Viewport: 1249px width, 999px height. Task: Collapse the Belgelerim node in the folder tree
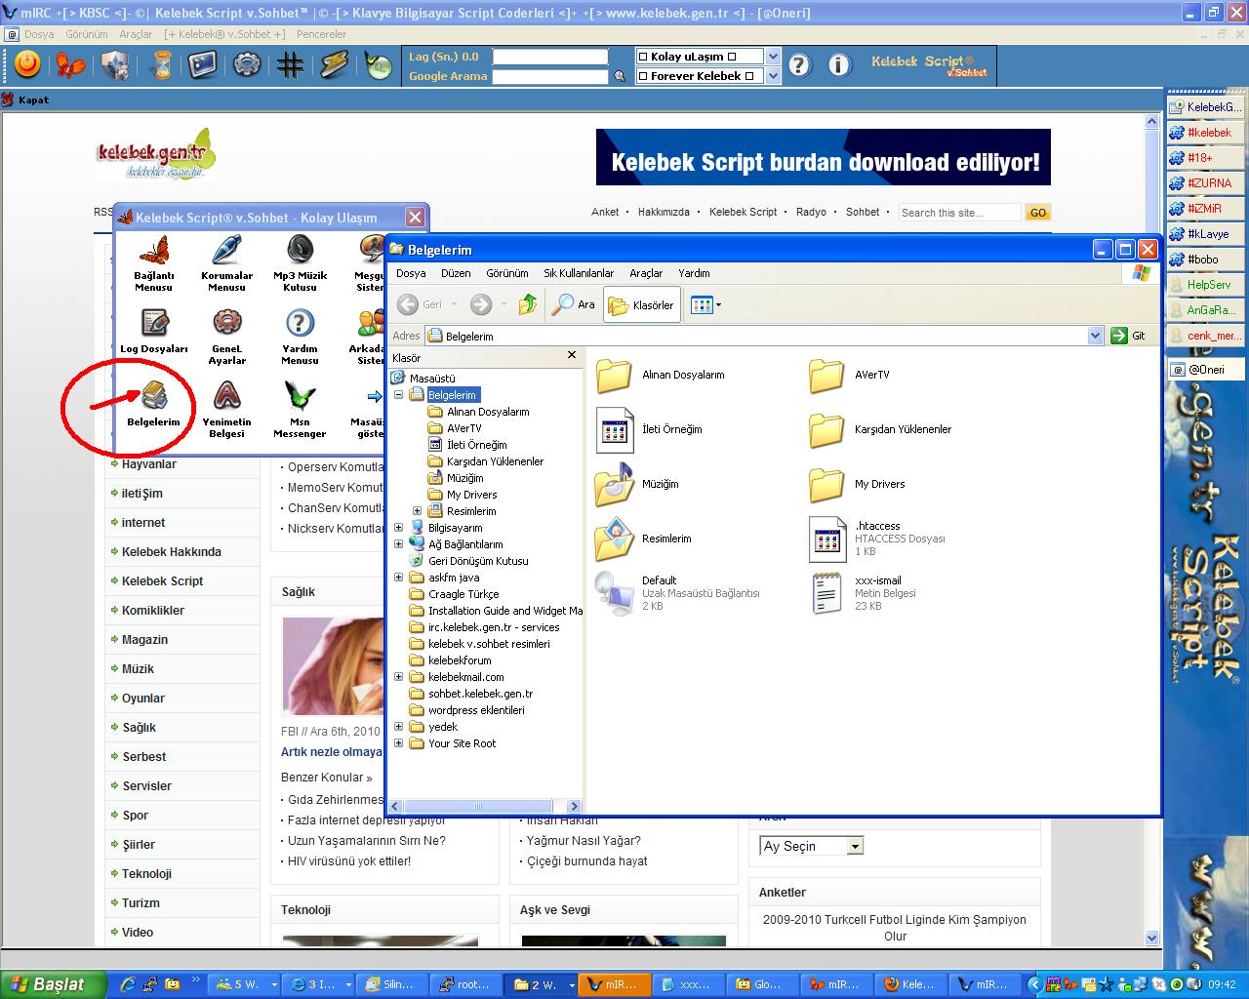398,395
